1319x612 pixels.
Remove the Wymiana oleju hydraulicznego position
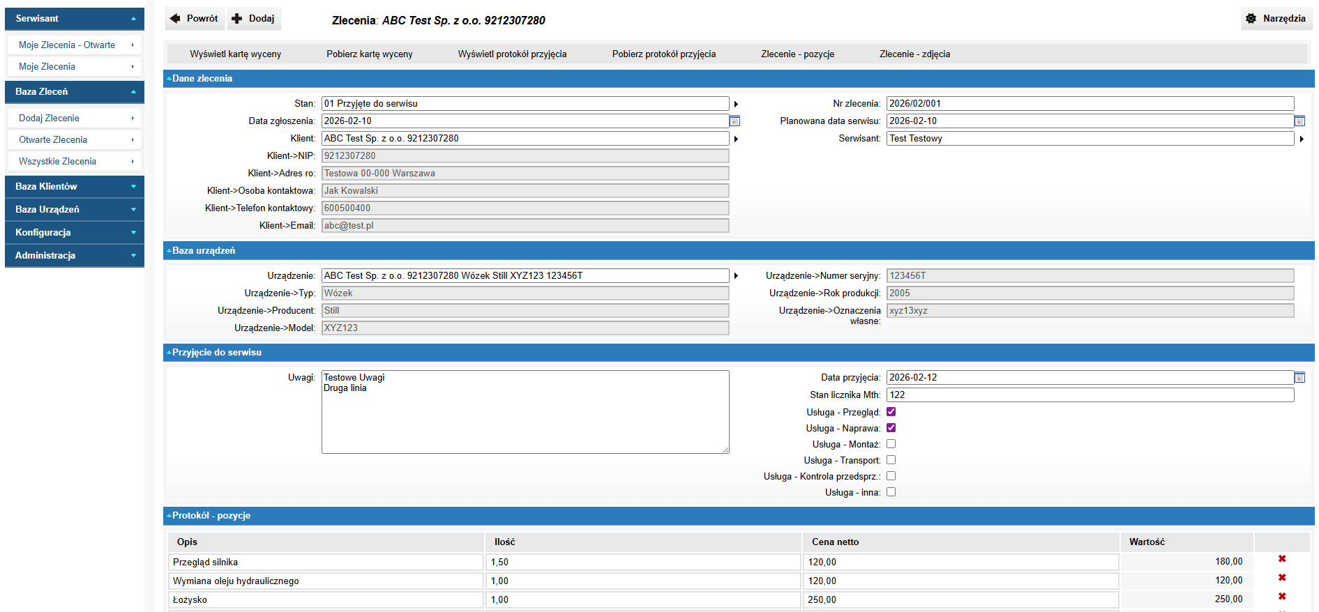pos(1281,578)
